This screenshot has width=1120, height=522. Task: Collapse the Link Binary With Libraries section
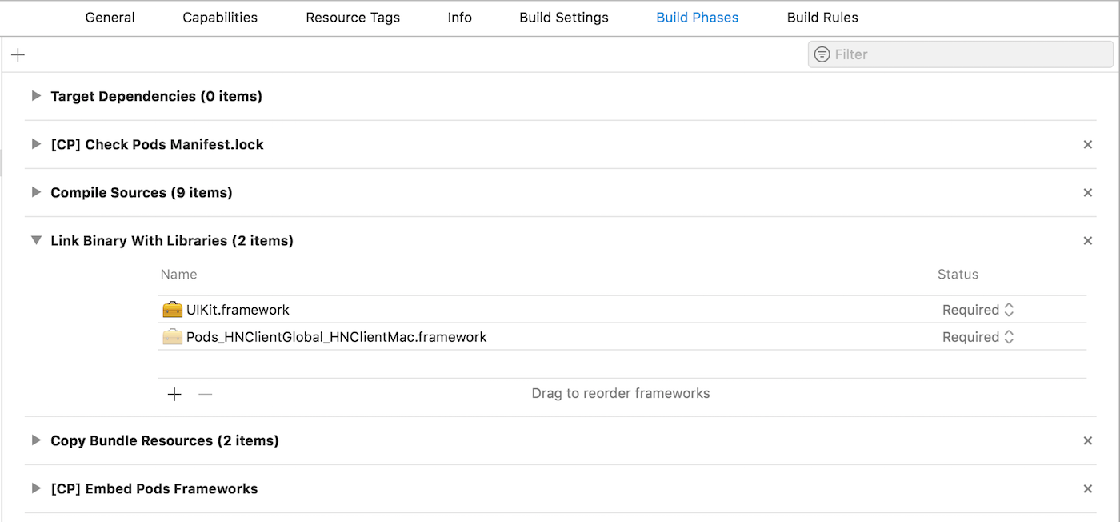35,240
